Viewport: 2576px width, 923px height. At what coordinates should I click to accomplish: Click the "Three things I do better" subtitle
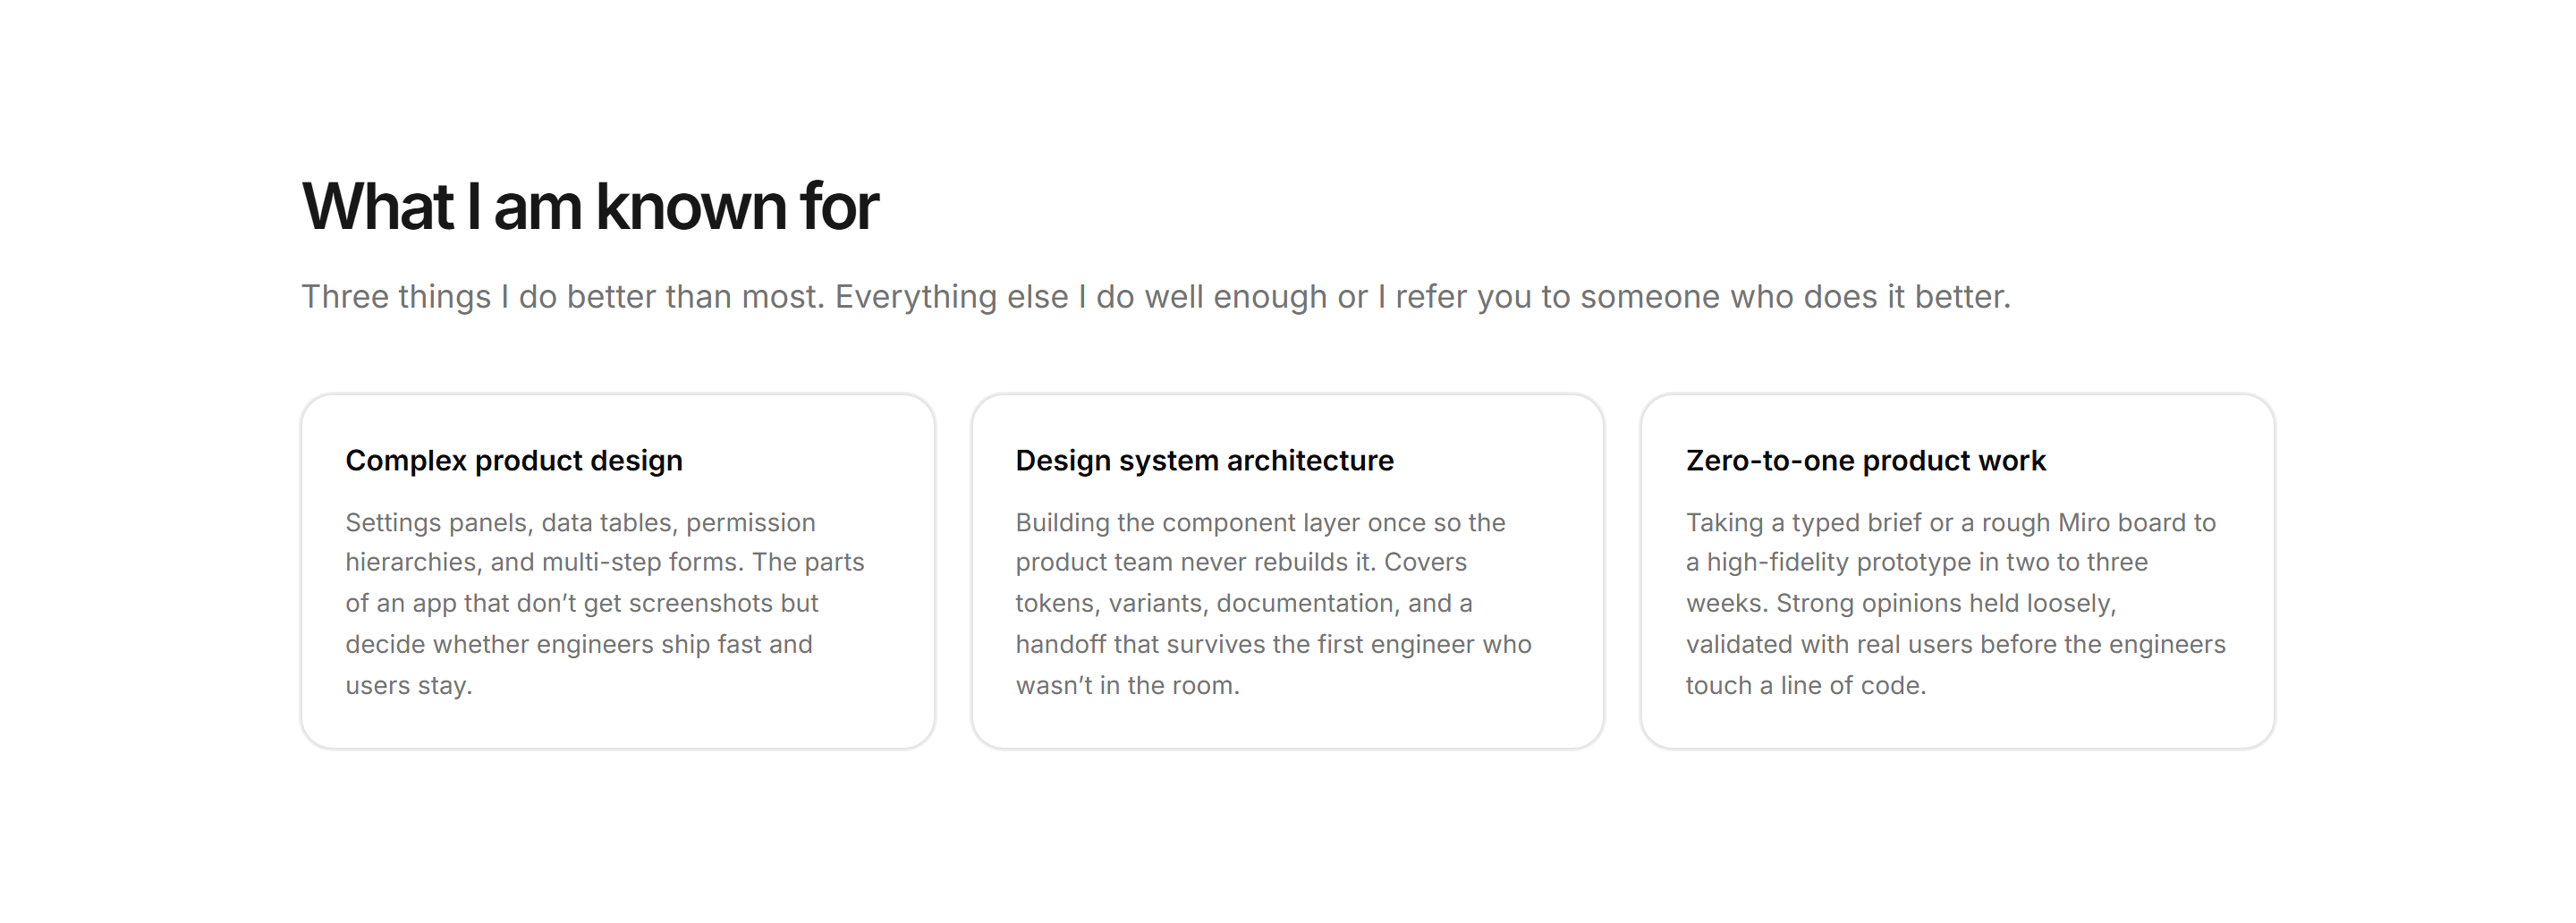tap(1156, 297)
